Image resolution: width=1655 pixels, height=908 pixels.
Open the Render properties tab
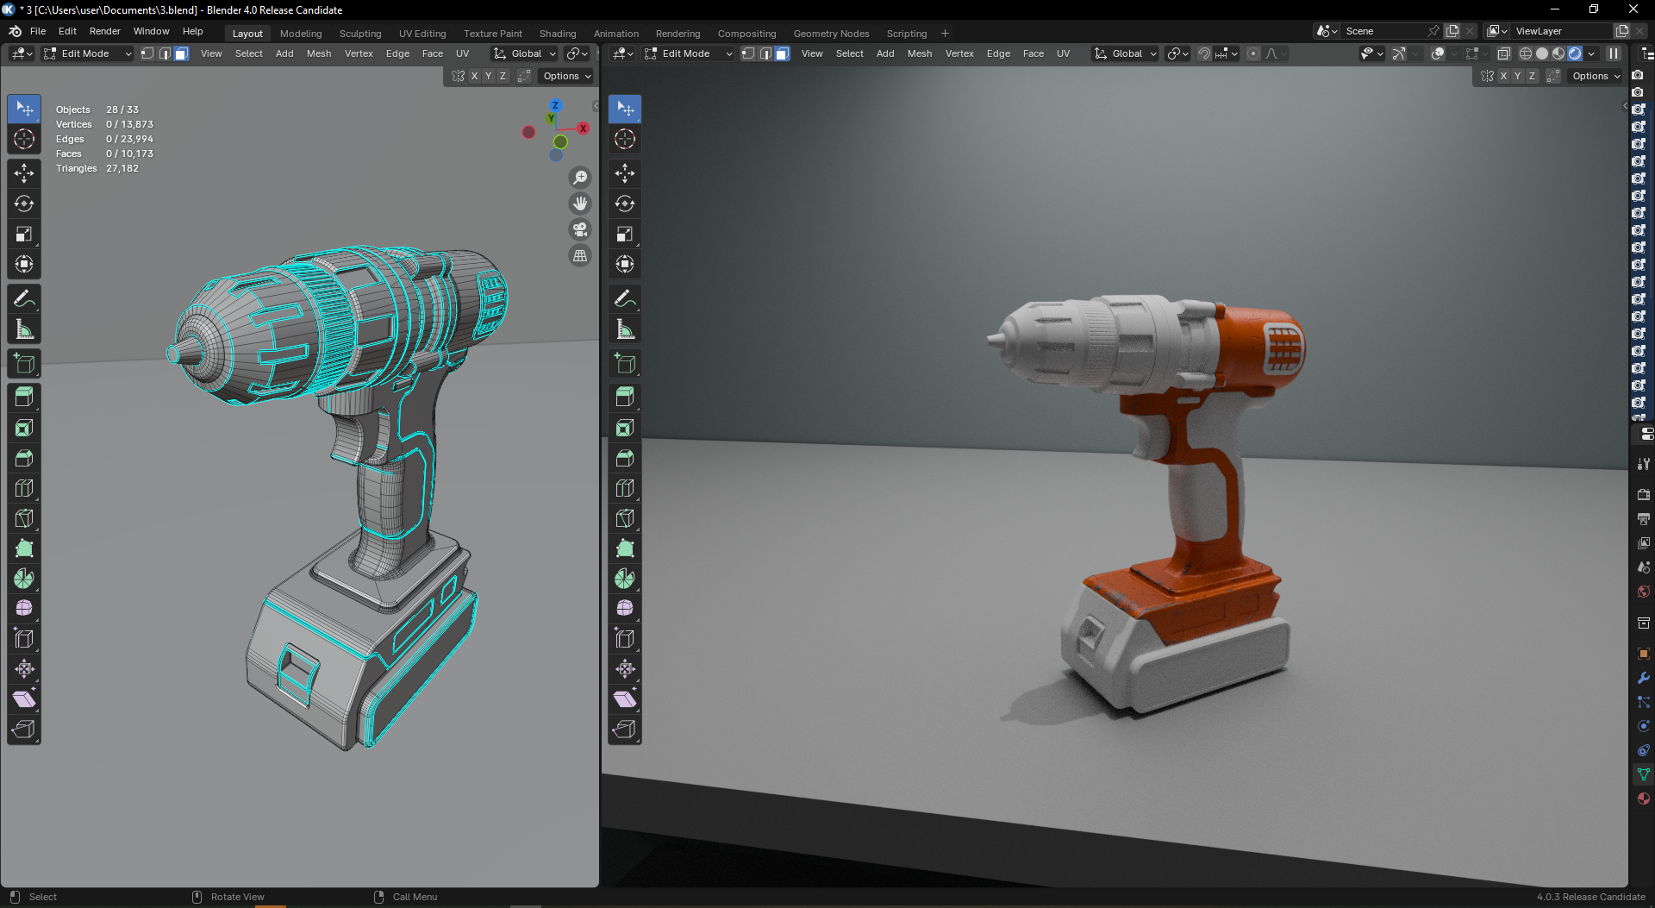point(1644,495)
